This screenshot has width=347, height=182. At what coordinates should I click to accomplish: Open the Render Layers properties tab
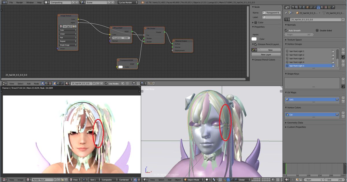(x=296, y=7)
